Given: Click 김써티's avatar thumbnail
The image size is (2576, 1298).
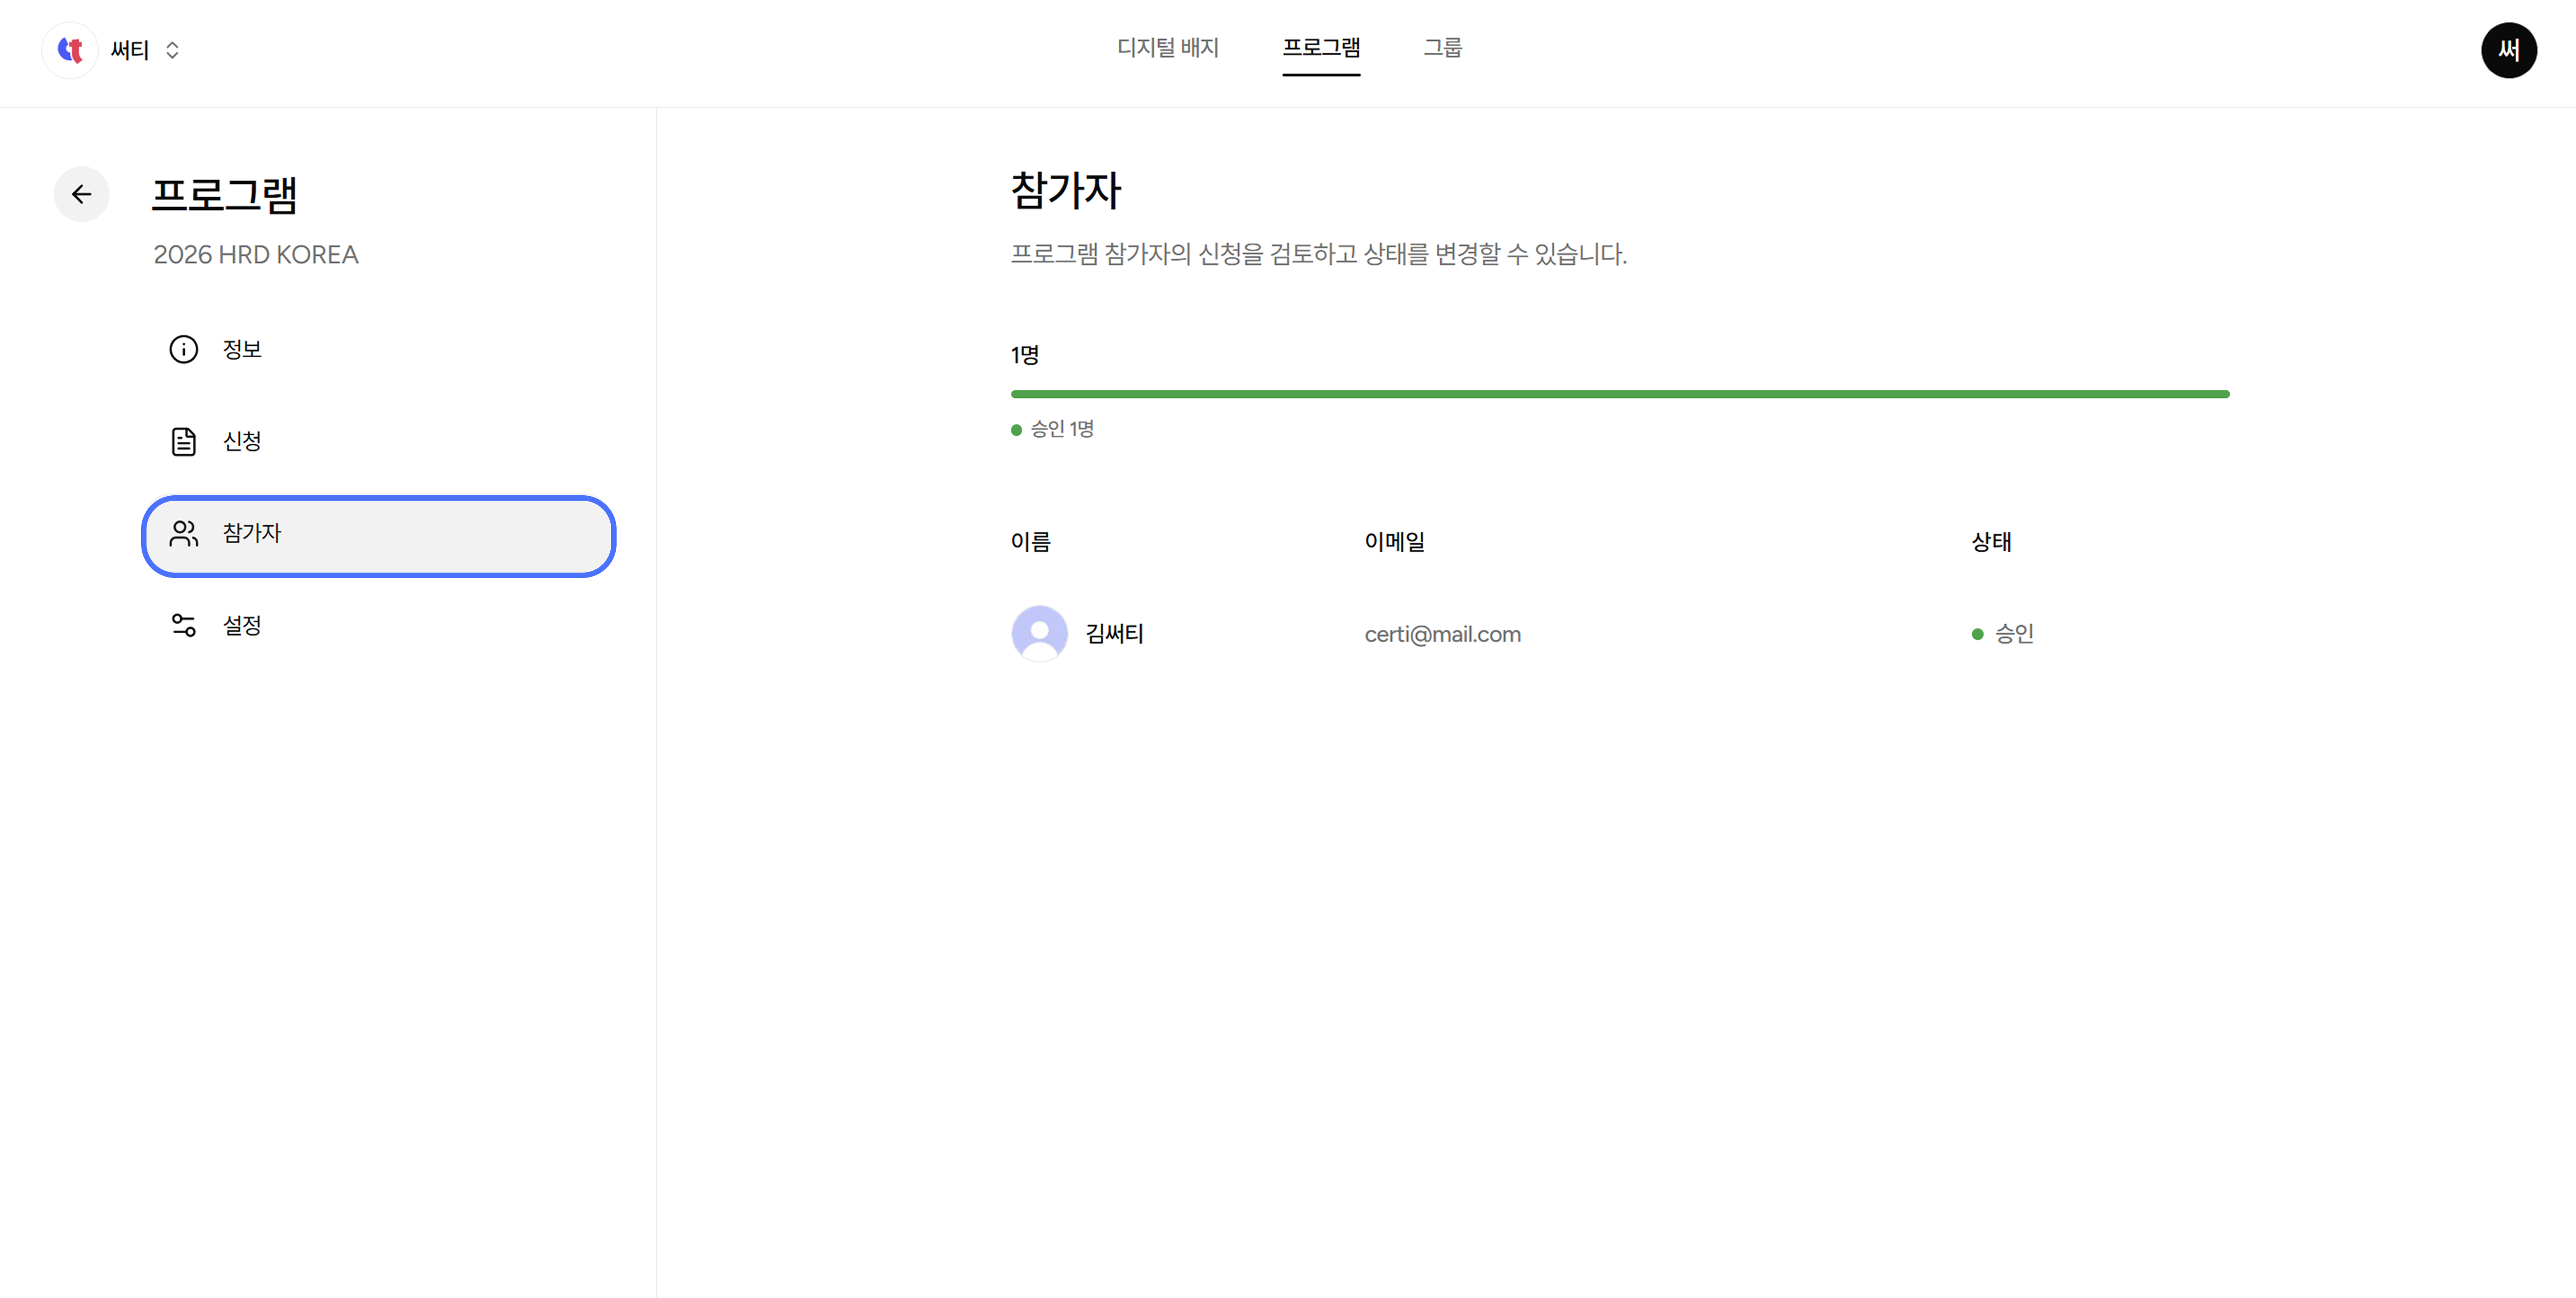Looking at the screenshot, I should 1039,634.
